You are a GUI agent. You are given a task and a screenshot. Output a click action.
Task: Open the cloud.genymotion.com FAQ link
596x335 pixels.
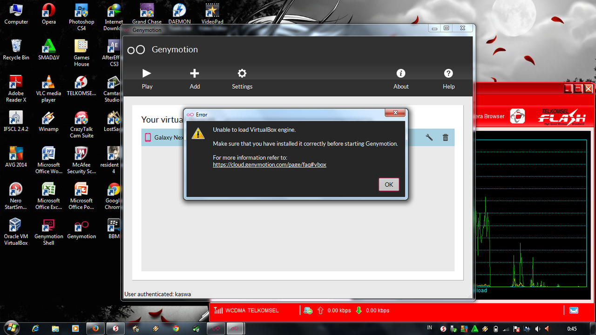click(x=270, y=165)
